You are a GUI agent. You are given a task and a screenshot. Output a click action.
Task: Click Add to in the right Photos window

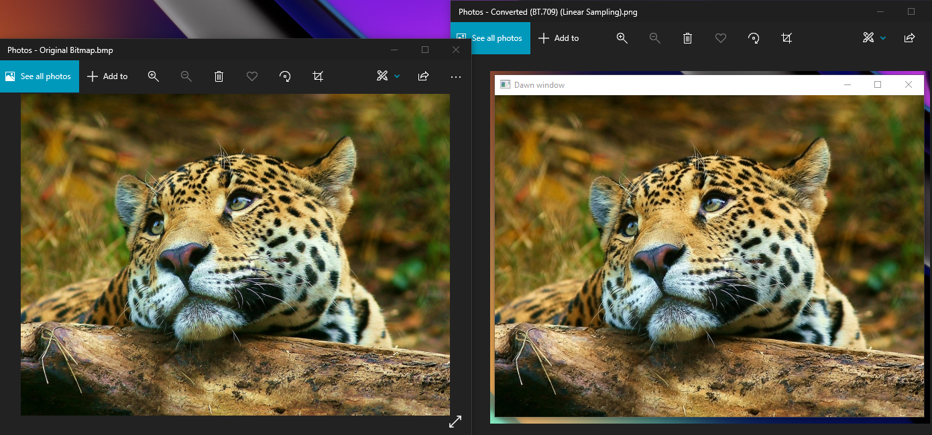(559, 38)
